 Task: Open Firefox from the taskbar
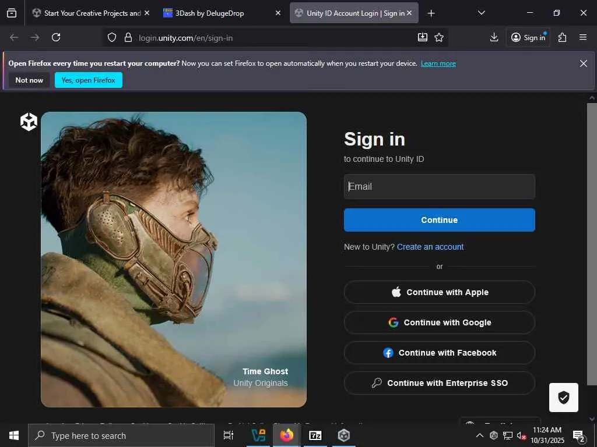coord(287,435)
